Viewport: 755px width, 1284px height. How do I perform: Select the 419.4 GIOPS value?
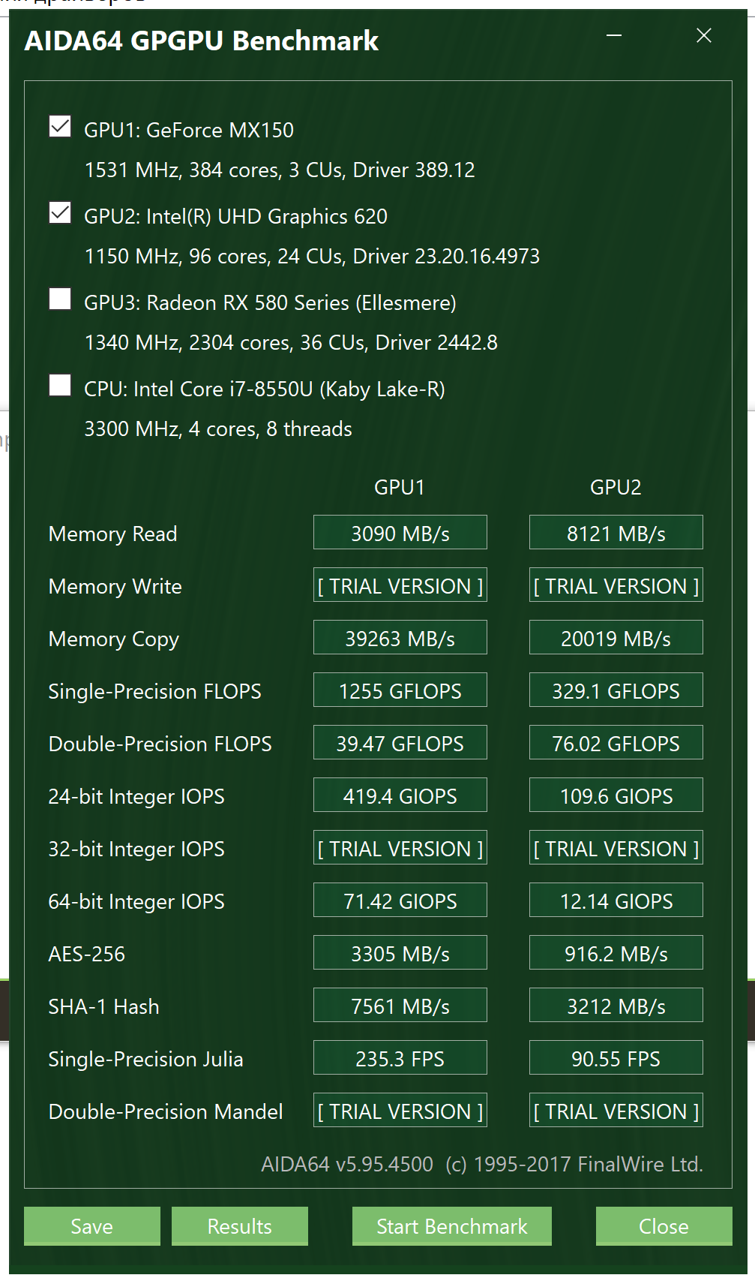(400, 795)
